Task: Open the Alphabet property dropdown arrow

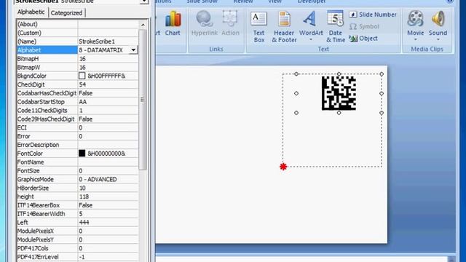Action: pos(133,50)
